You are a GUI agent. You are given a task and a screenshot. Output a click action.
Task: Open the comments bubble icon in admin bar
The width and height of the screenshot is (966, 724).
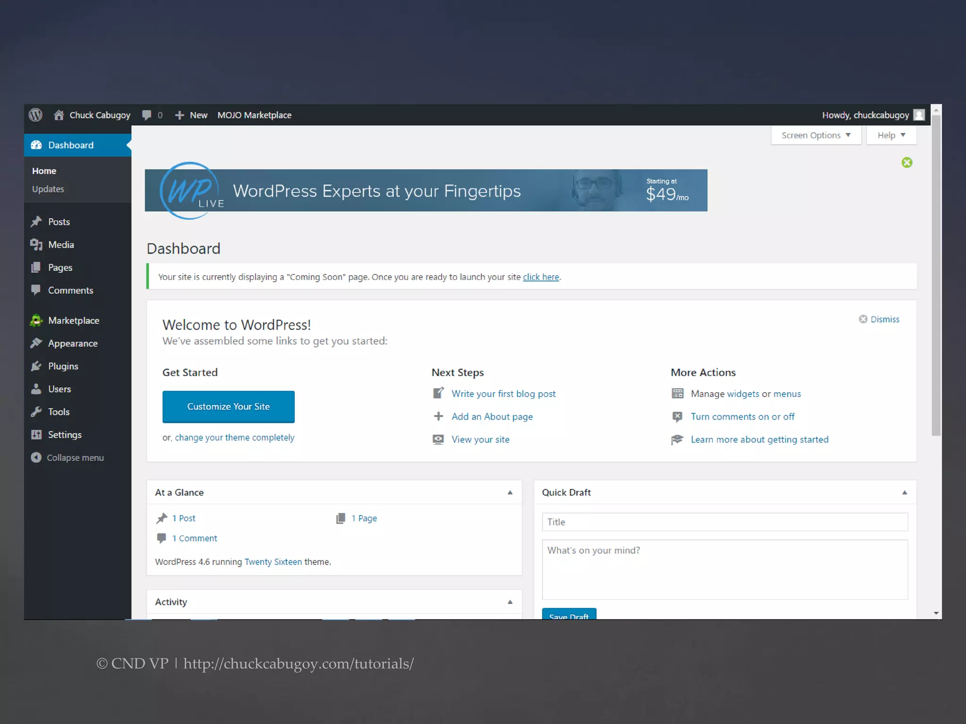tap(147, 115)
